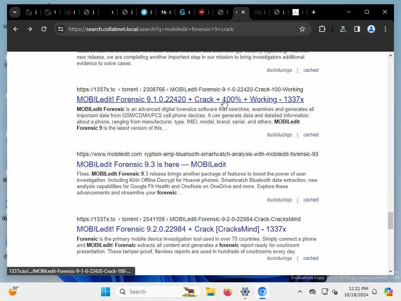Open a new browser tab

click(314, 12)
